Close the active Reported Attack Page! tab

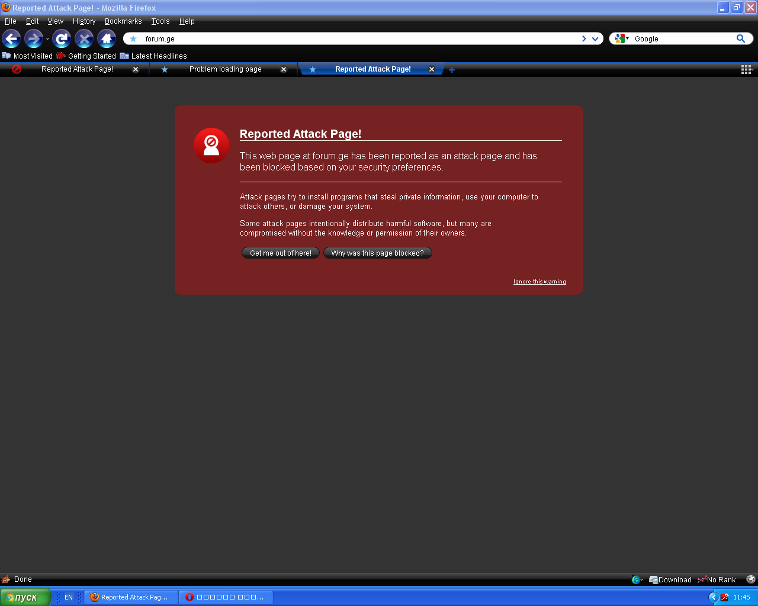click(432, 70)
